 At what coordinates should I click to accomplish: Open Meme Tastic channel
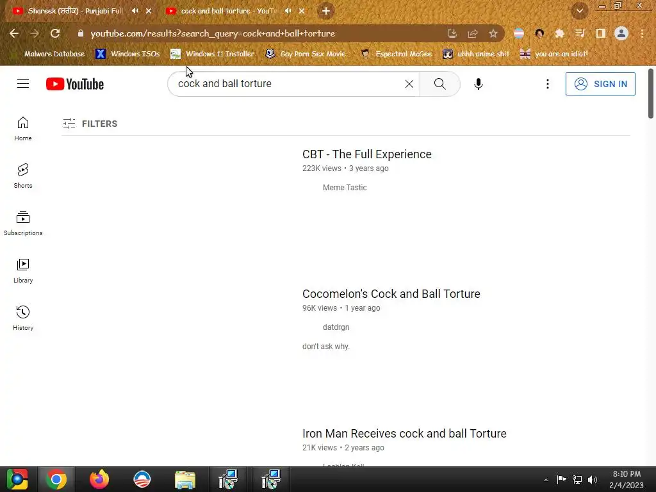click(x=345, y=188)
